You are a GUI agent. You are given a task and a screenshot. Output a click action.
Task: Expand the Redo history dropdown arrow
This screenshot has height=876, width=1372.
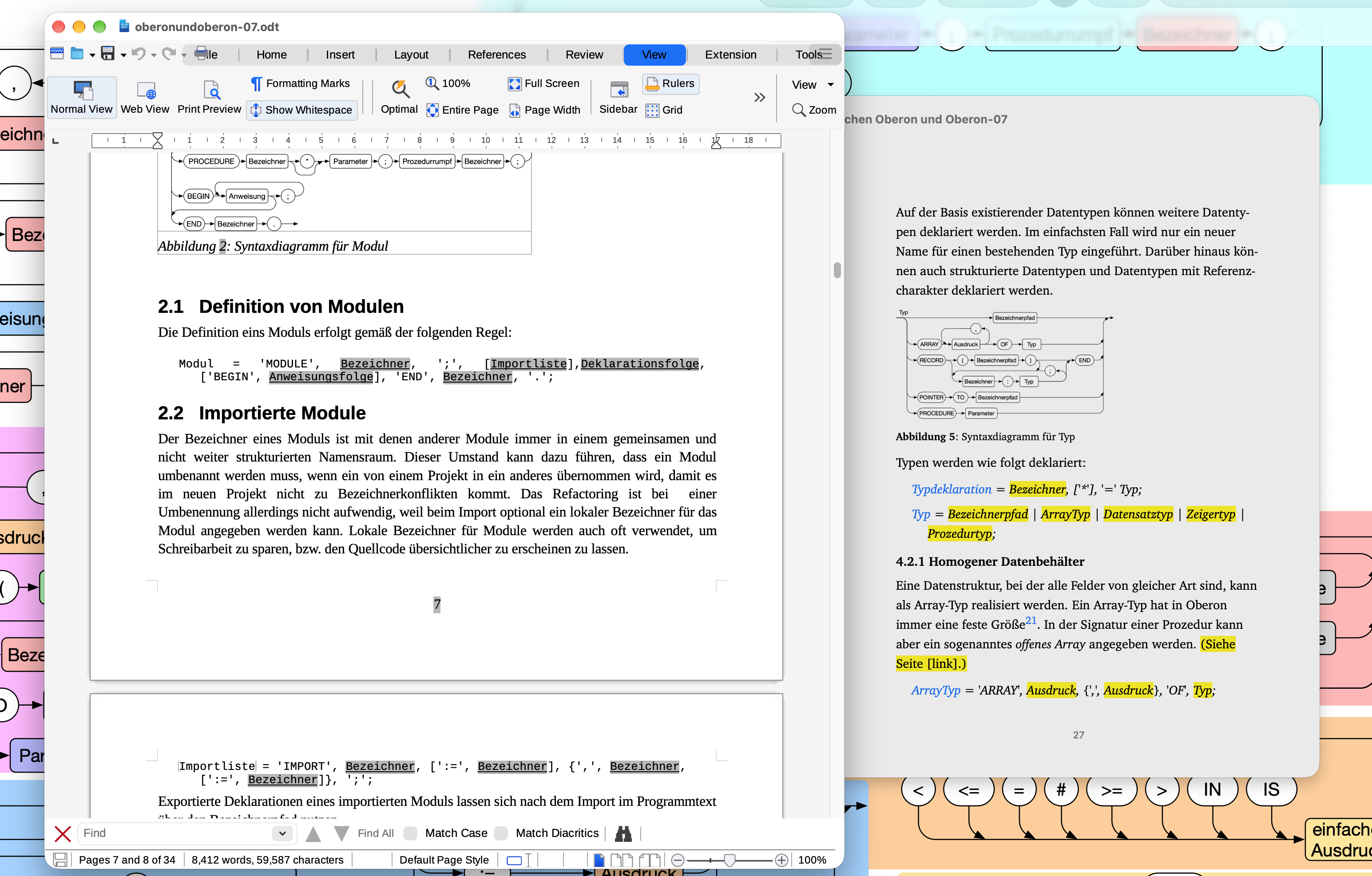184,55
